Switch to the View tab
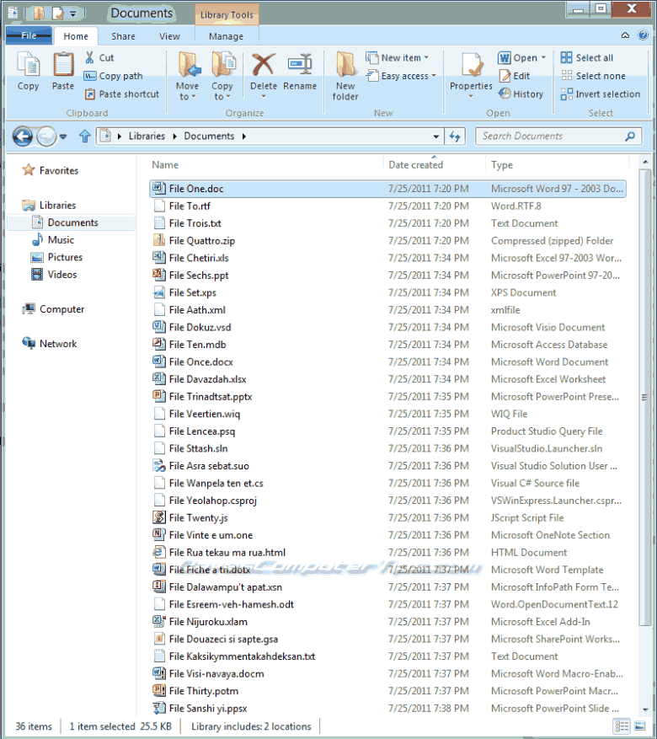 click(169, 36)
